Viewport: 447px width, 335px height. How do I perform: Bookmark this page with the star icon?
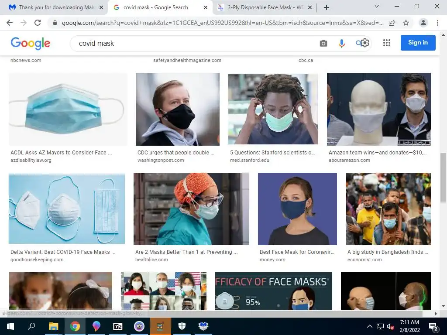pos(406,23)
